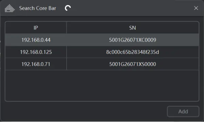Click the Search Core Bar title text
The width and height of the screenshot is (204, 122).
click(x=38, y=8)
